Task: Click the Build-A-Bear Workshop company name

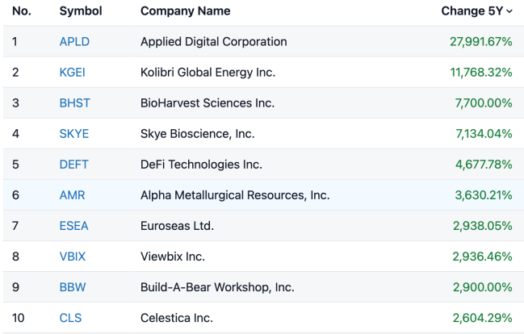Action: (217, 287)
